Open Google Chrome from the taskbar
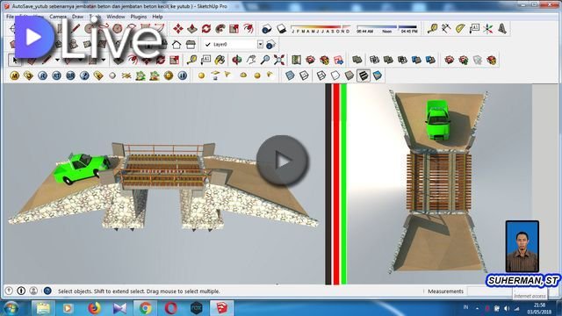The image size is (562, 316). [x=145, y=308]
